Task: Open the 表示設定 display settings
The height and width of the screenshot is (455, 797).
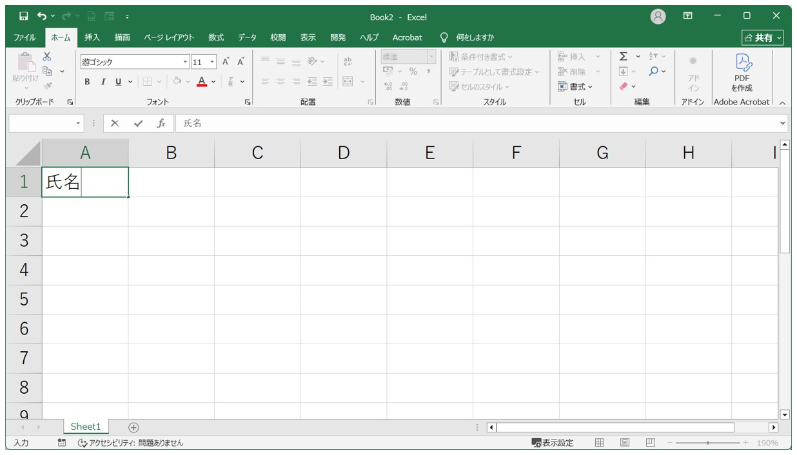Action: click(552, 443)
